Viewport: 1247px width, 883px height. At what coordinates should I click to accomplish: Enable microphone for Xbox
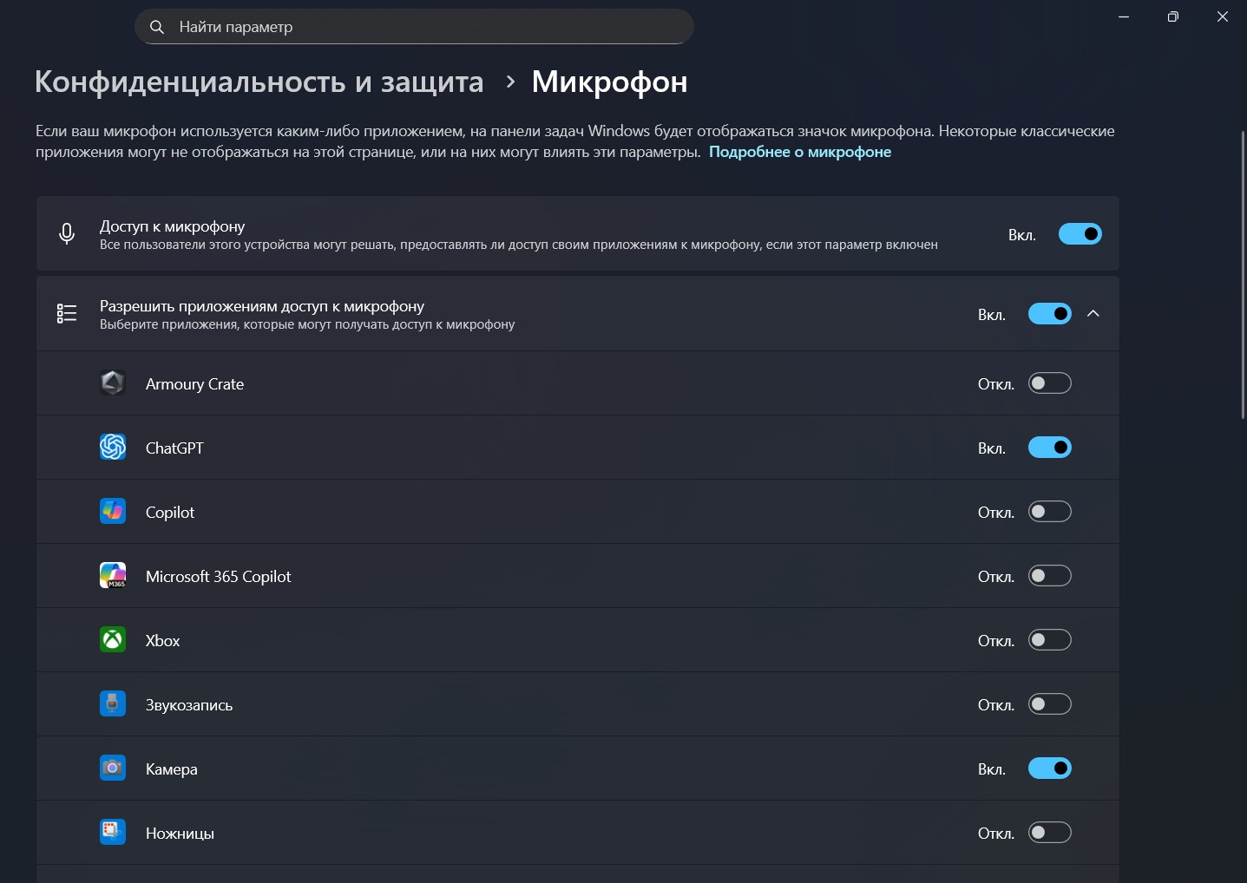(1049, 640)
